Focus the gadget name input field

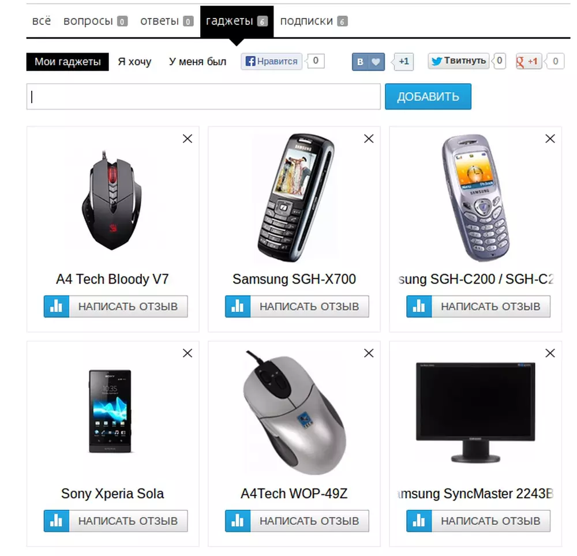pyautogui.click(x=204, y=96)
